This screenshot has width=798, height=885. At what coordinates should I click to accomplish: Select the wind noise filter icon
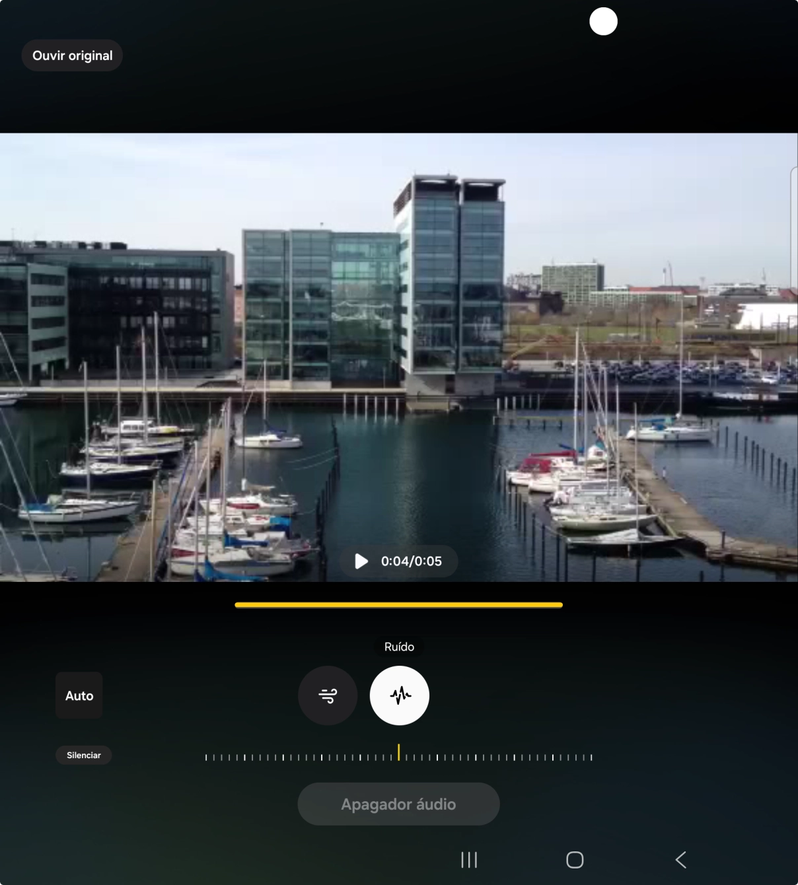pyautogui.click(x=328, y=695)
